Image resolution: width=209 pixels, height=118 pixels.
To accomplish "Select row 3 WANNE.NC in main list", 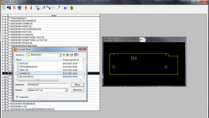I will point(54,24).
